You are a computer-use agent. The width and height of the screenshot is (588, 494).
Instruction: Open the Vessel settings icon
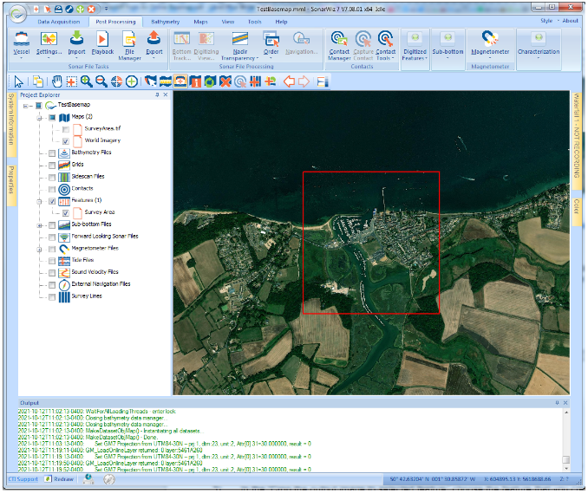(22, 39)
